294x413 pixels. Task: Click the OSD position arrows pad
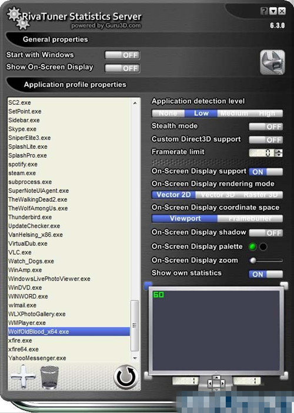(216, 383)
